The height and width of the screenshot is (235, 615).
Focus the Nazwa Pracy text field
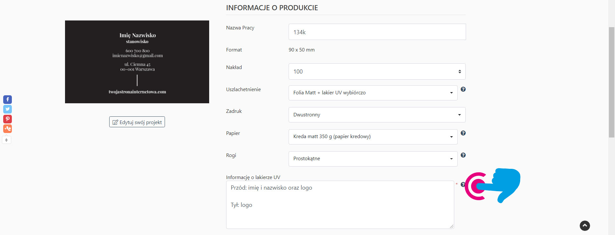click(x=377, y=32)
